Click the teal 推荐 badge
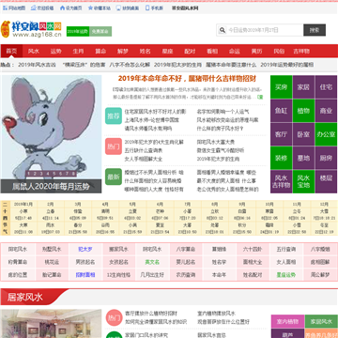338x338 pixels. point(114,116)
